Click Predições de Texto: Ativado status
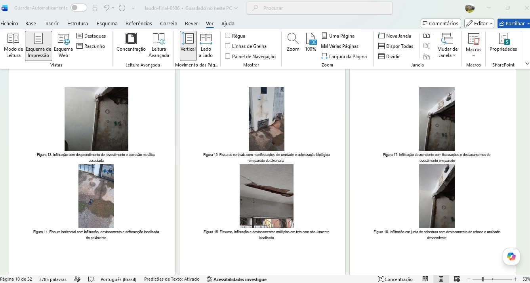This screenshot has width=530, height=283. 172,279
